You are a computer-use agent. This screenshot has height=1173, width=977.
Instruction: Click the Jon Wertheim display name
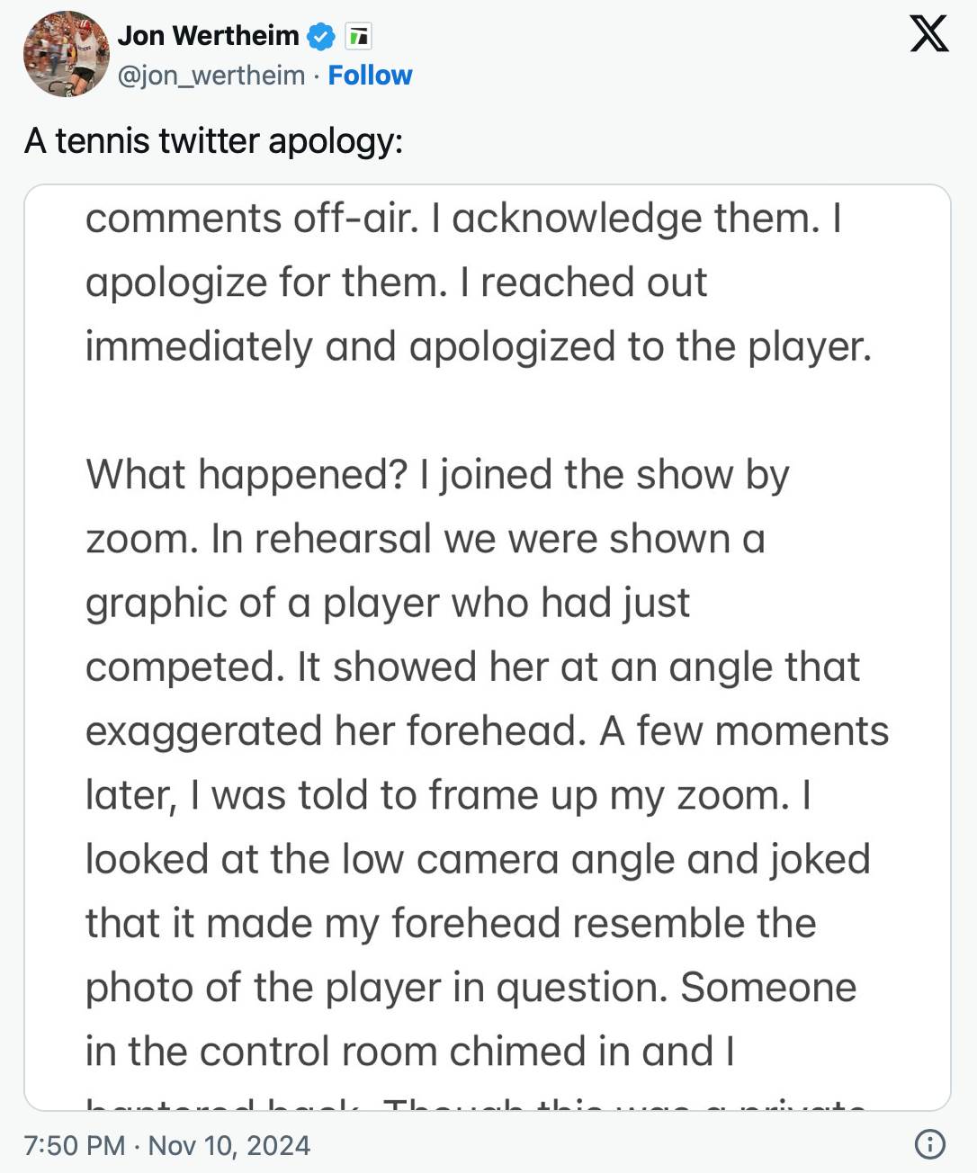[208, 35]
